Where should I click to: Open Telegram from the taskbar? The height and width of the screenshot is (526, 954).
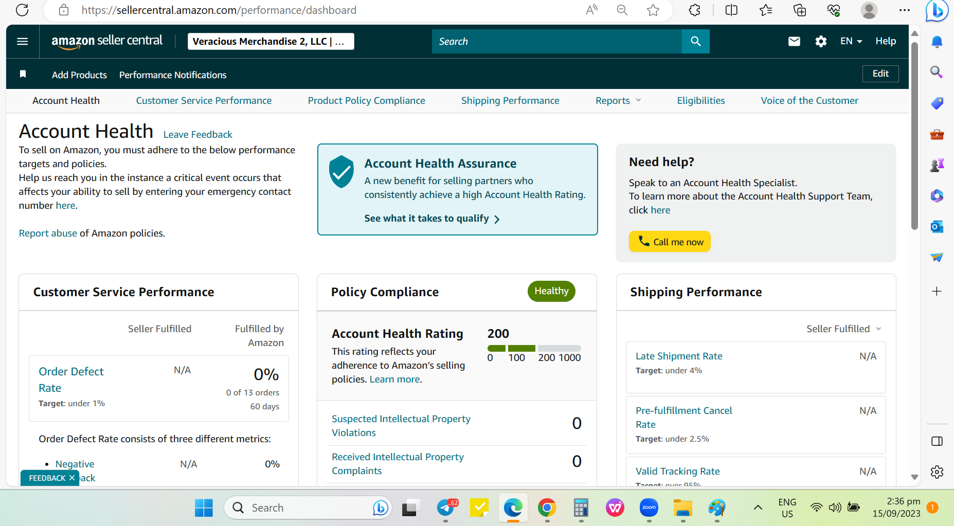pyautogui.click(x=445, y=508)
